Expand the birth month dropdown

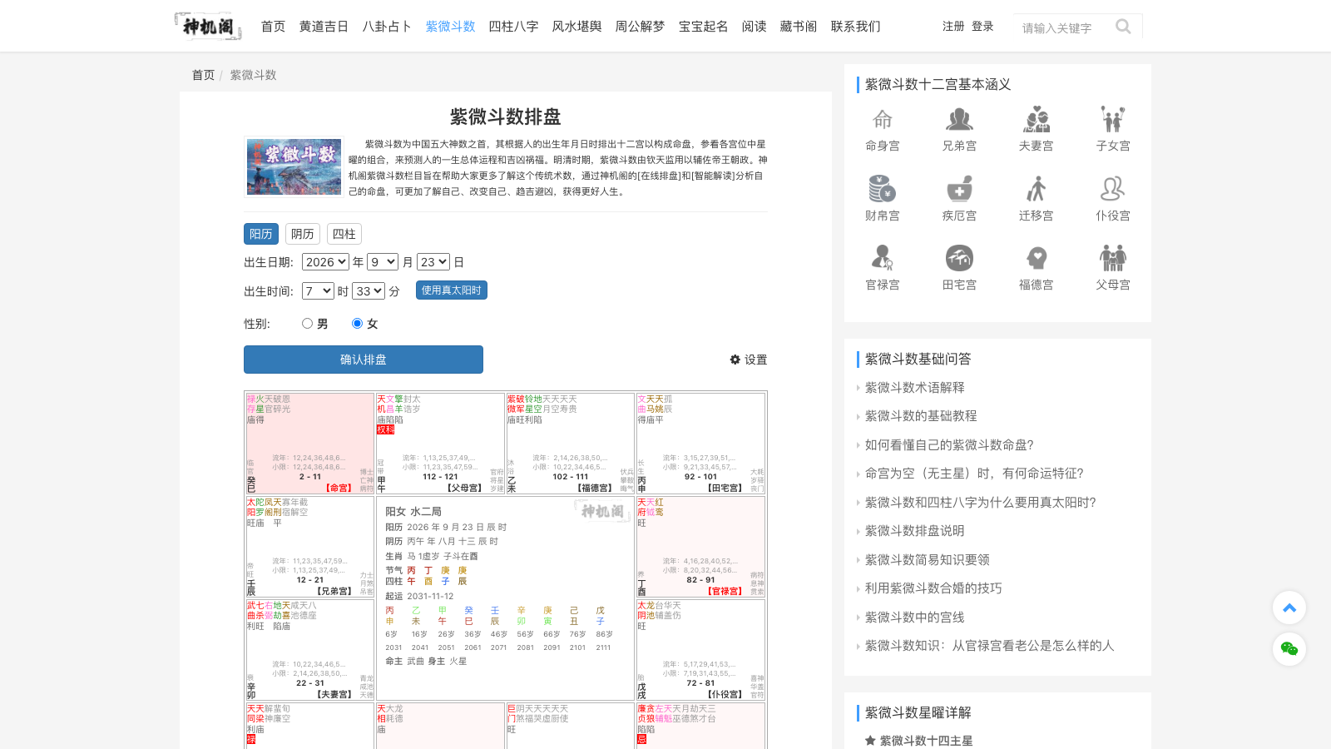point(383,262)
